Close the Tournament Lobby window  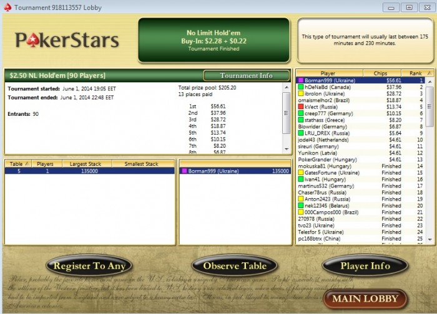coord(427,7)
